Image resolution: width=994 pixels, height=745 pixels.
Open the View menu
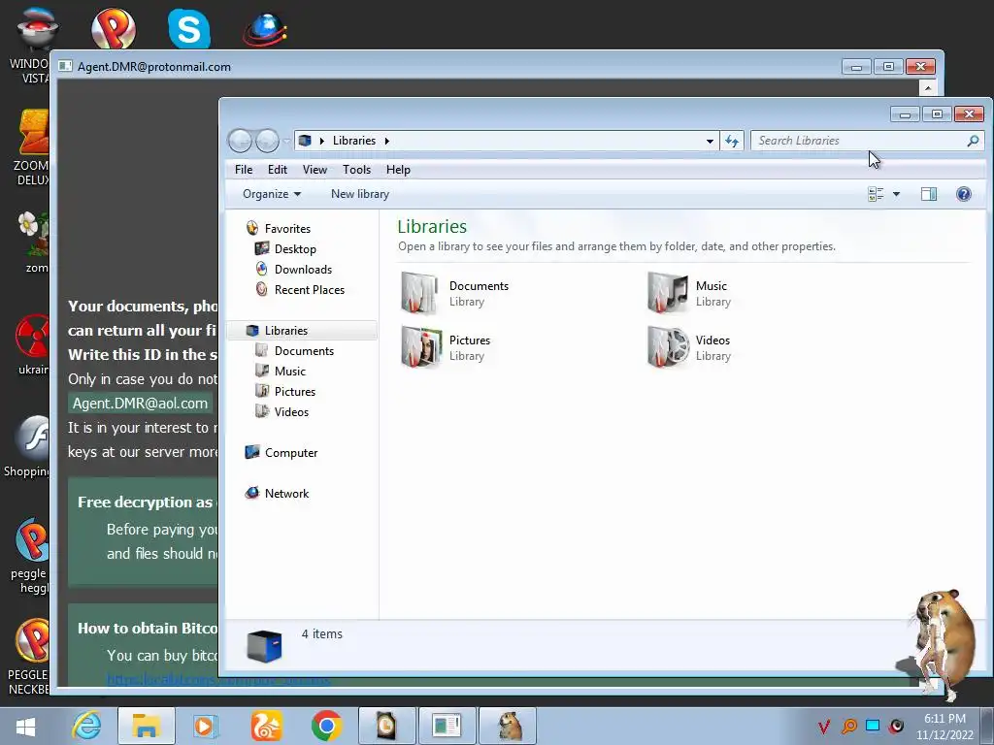(315, 170)
